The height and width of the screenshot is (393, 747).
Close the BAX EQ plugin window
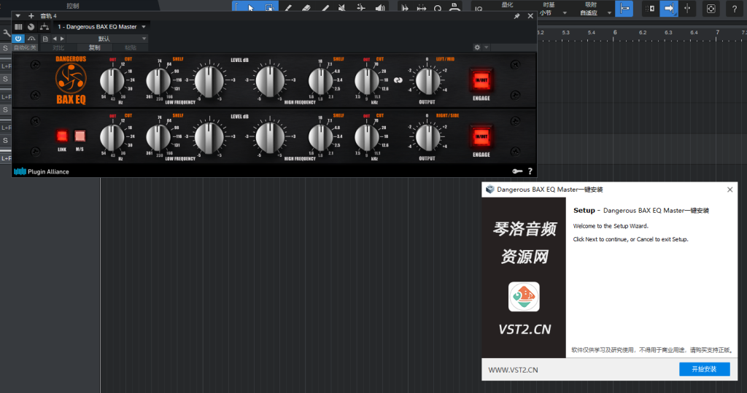530,16
